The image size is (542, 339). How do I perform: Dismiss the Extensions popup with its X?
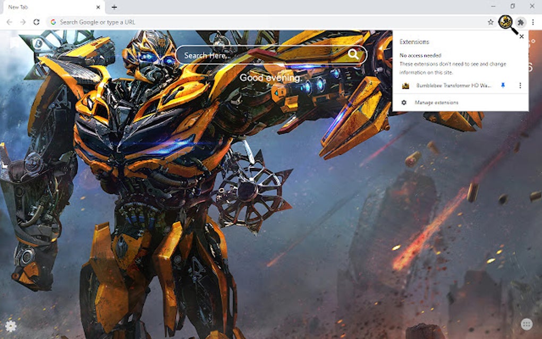coord(521,36)
